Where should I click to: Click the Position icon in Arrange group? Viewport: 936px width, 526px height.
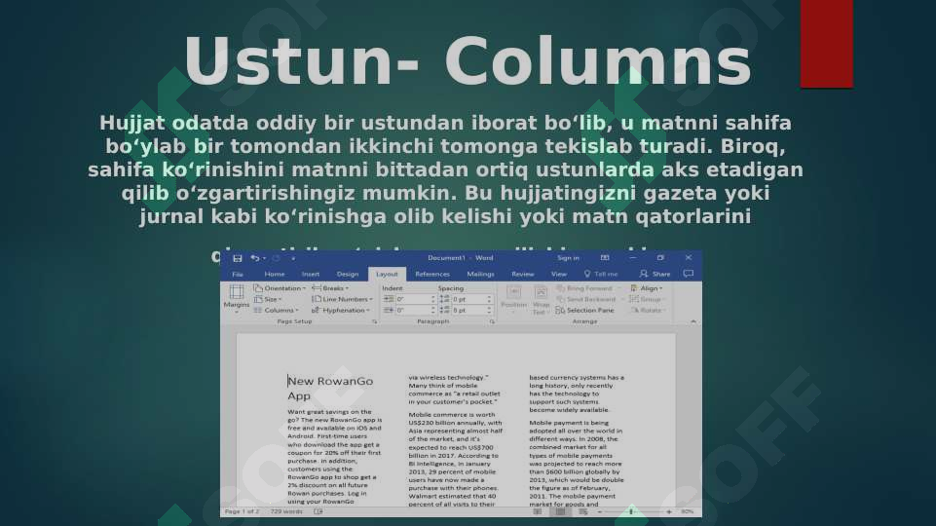(513, 292)
